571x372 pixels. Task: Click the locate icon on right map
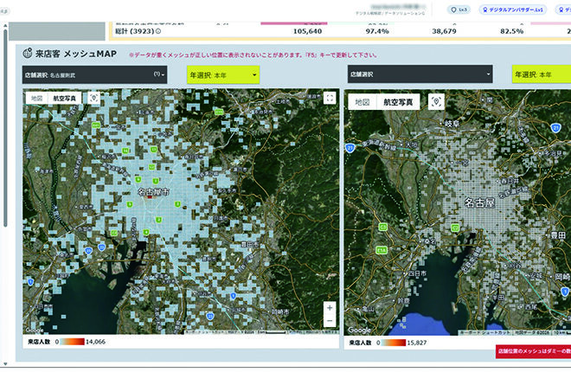point(436,101)
